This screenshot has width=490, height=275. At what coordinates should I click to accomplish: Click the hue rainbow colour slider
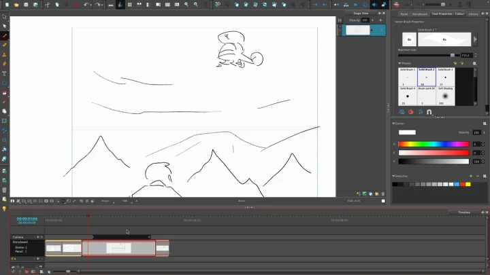coord(434,144)
